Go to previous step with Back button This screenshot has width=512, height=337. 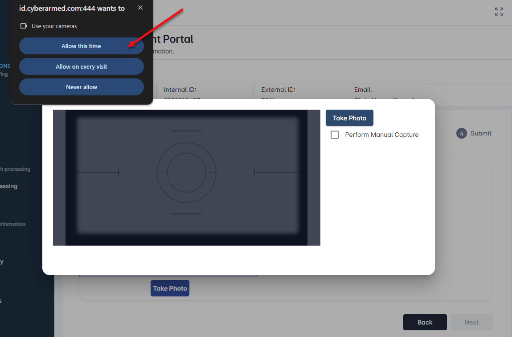click(425, 322)
